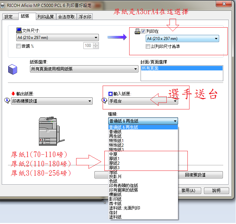Increase the 微調 percentage with up stepper
The height and width of the screenshot is (224, 236).
pyautogui.click(x=96, y=44)
